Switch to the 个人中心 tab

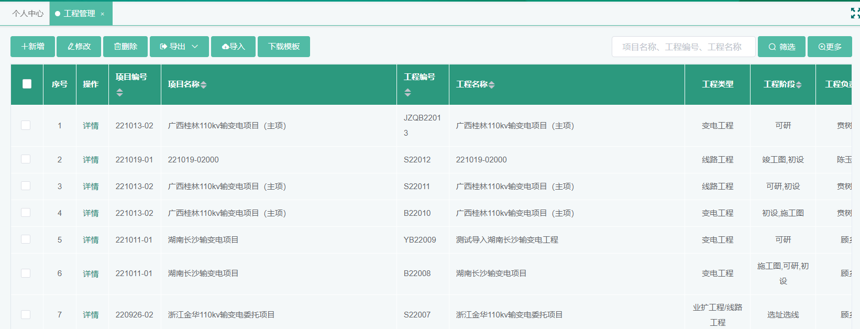(28, 14)
